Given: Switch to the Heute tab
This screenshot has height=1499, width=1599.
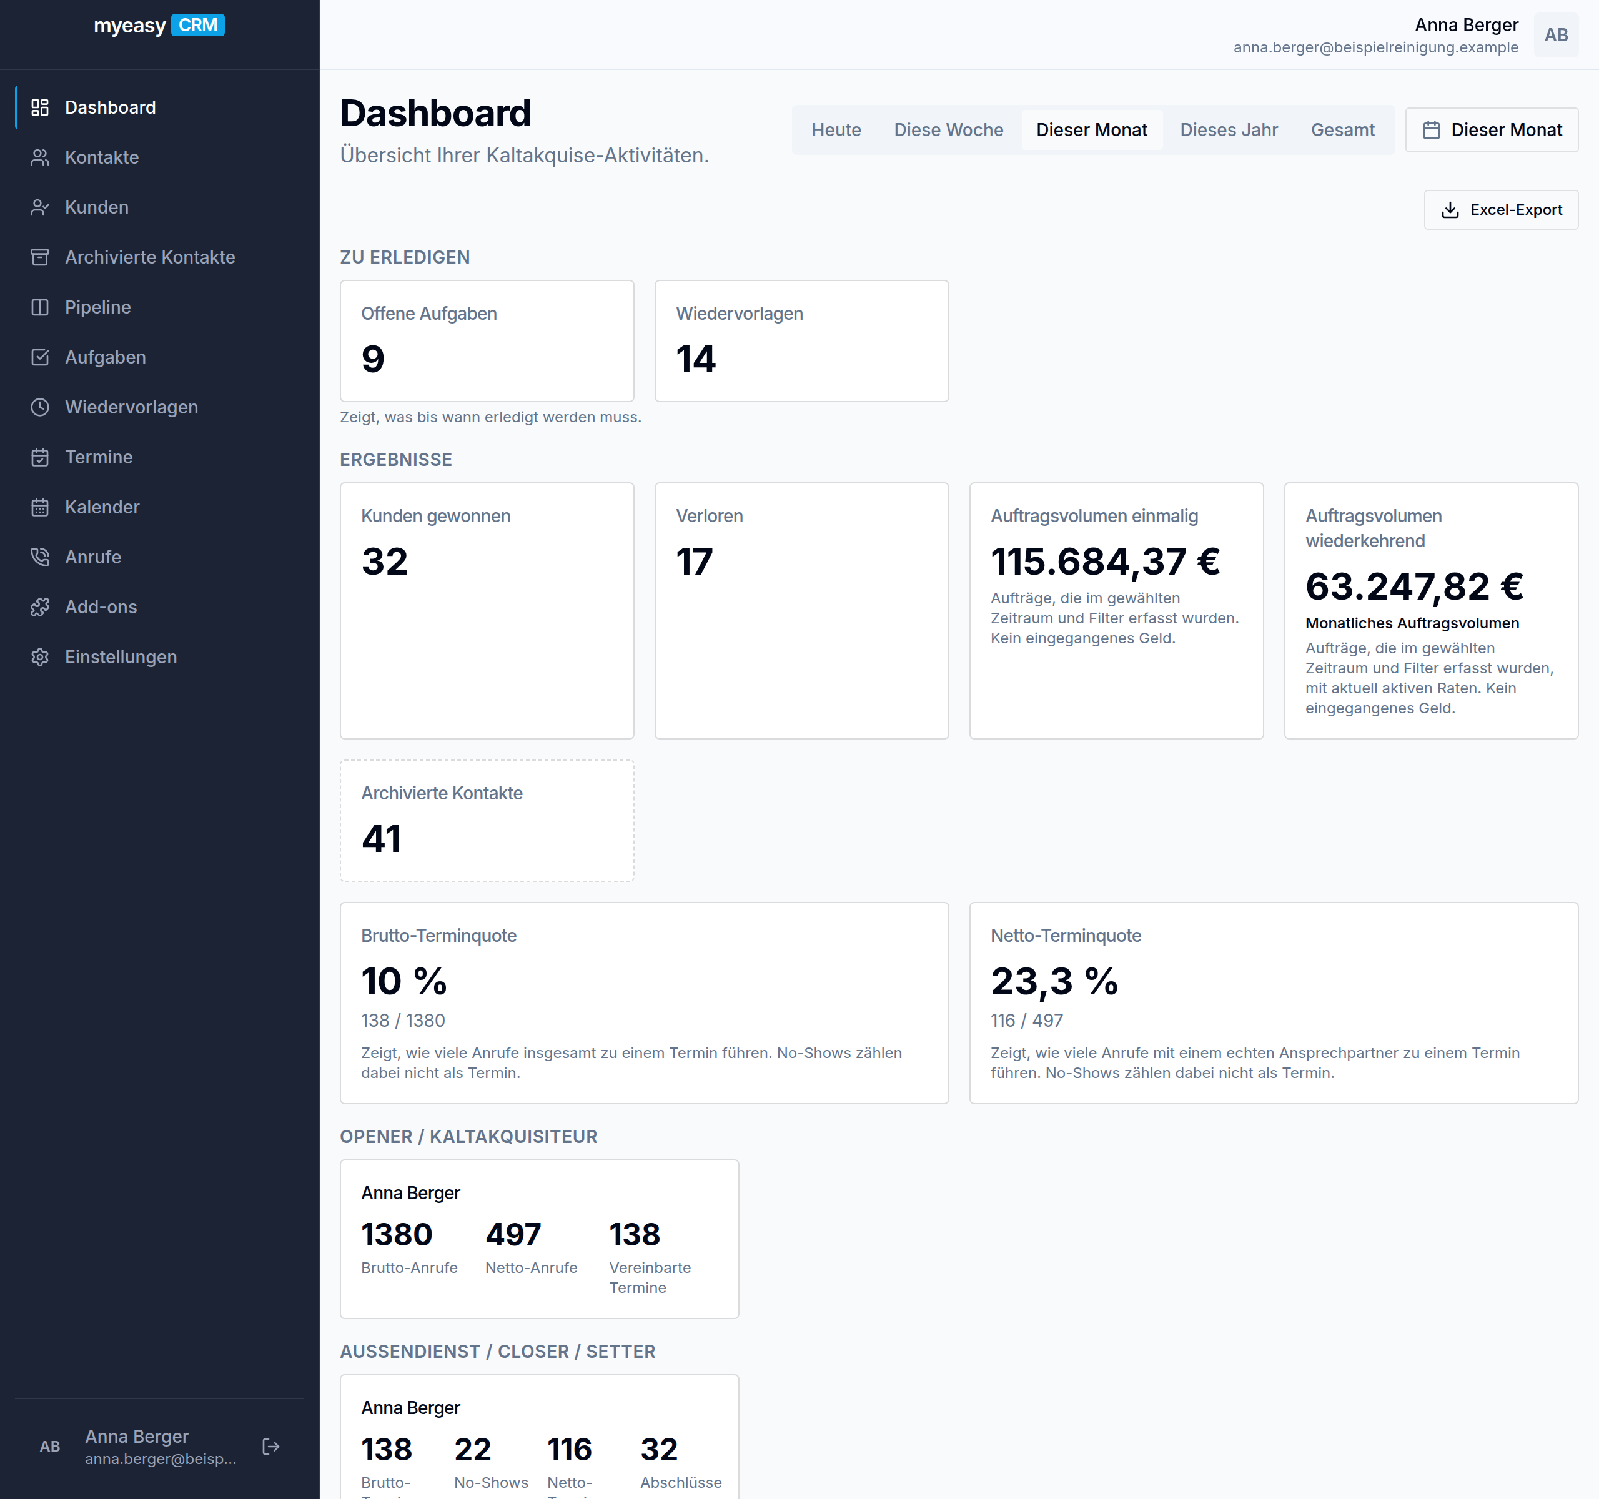Looking at the screenshot, I should point(836,131).
